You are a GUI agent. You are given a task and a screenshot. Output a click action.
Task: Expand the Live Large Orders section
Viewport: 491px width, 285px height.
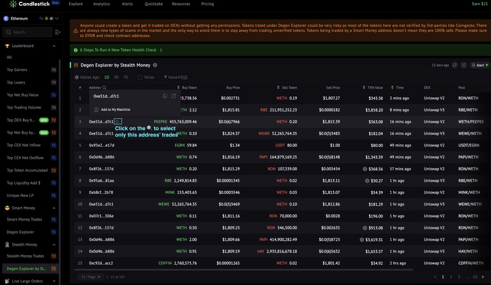pos(54,281)
